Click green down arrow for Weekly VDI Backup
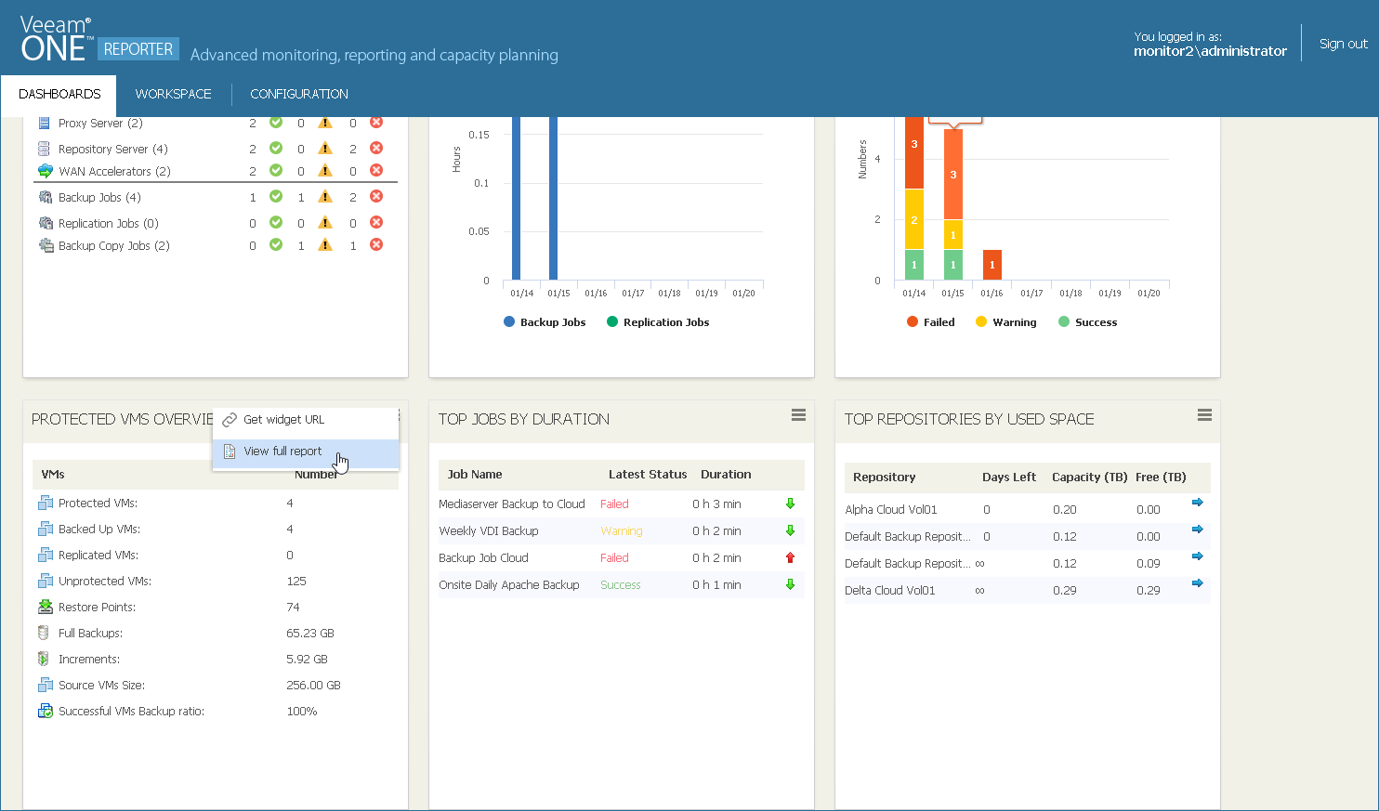This screenshot has height=811, width=1379. (x=791, y=530)
